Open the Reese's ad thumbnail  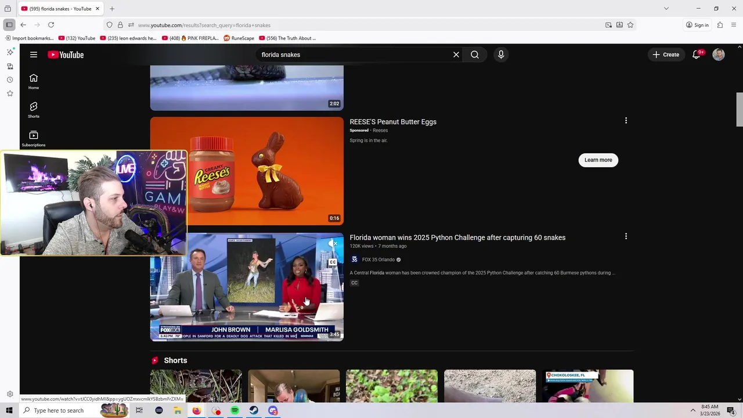(x=247, y=171)
